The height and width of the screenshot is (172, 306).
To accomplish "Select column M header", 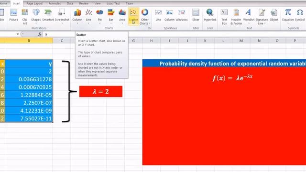I will pos(241,41).
